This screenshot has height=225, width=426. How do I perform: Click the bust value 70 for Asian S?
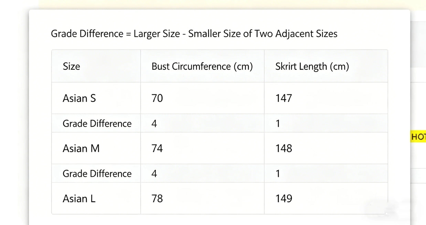(x=157, y=98)
